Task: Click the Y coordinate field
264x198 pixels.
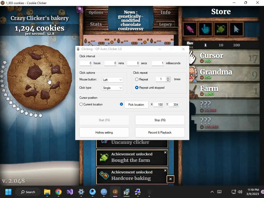Action: [174, 105]
